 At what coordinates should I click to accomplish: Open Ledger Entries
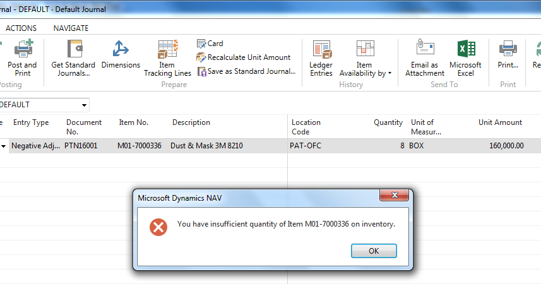click(x=321, y=58)
